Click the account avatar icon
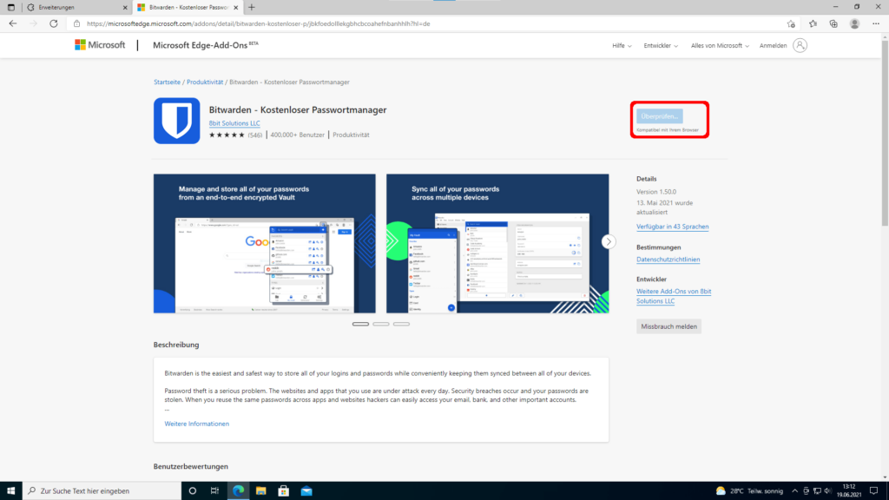889x500 pixels. [x=800, y=45]
